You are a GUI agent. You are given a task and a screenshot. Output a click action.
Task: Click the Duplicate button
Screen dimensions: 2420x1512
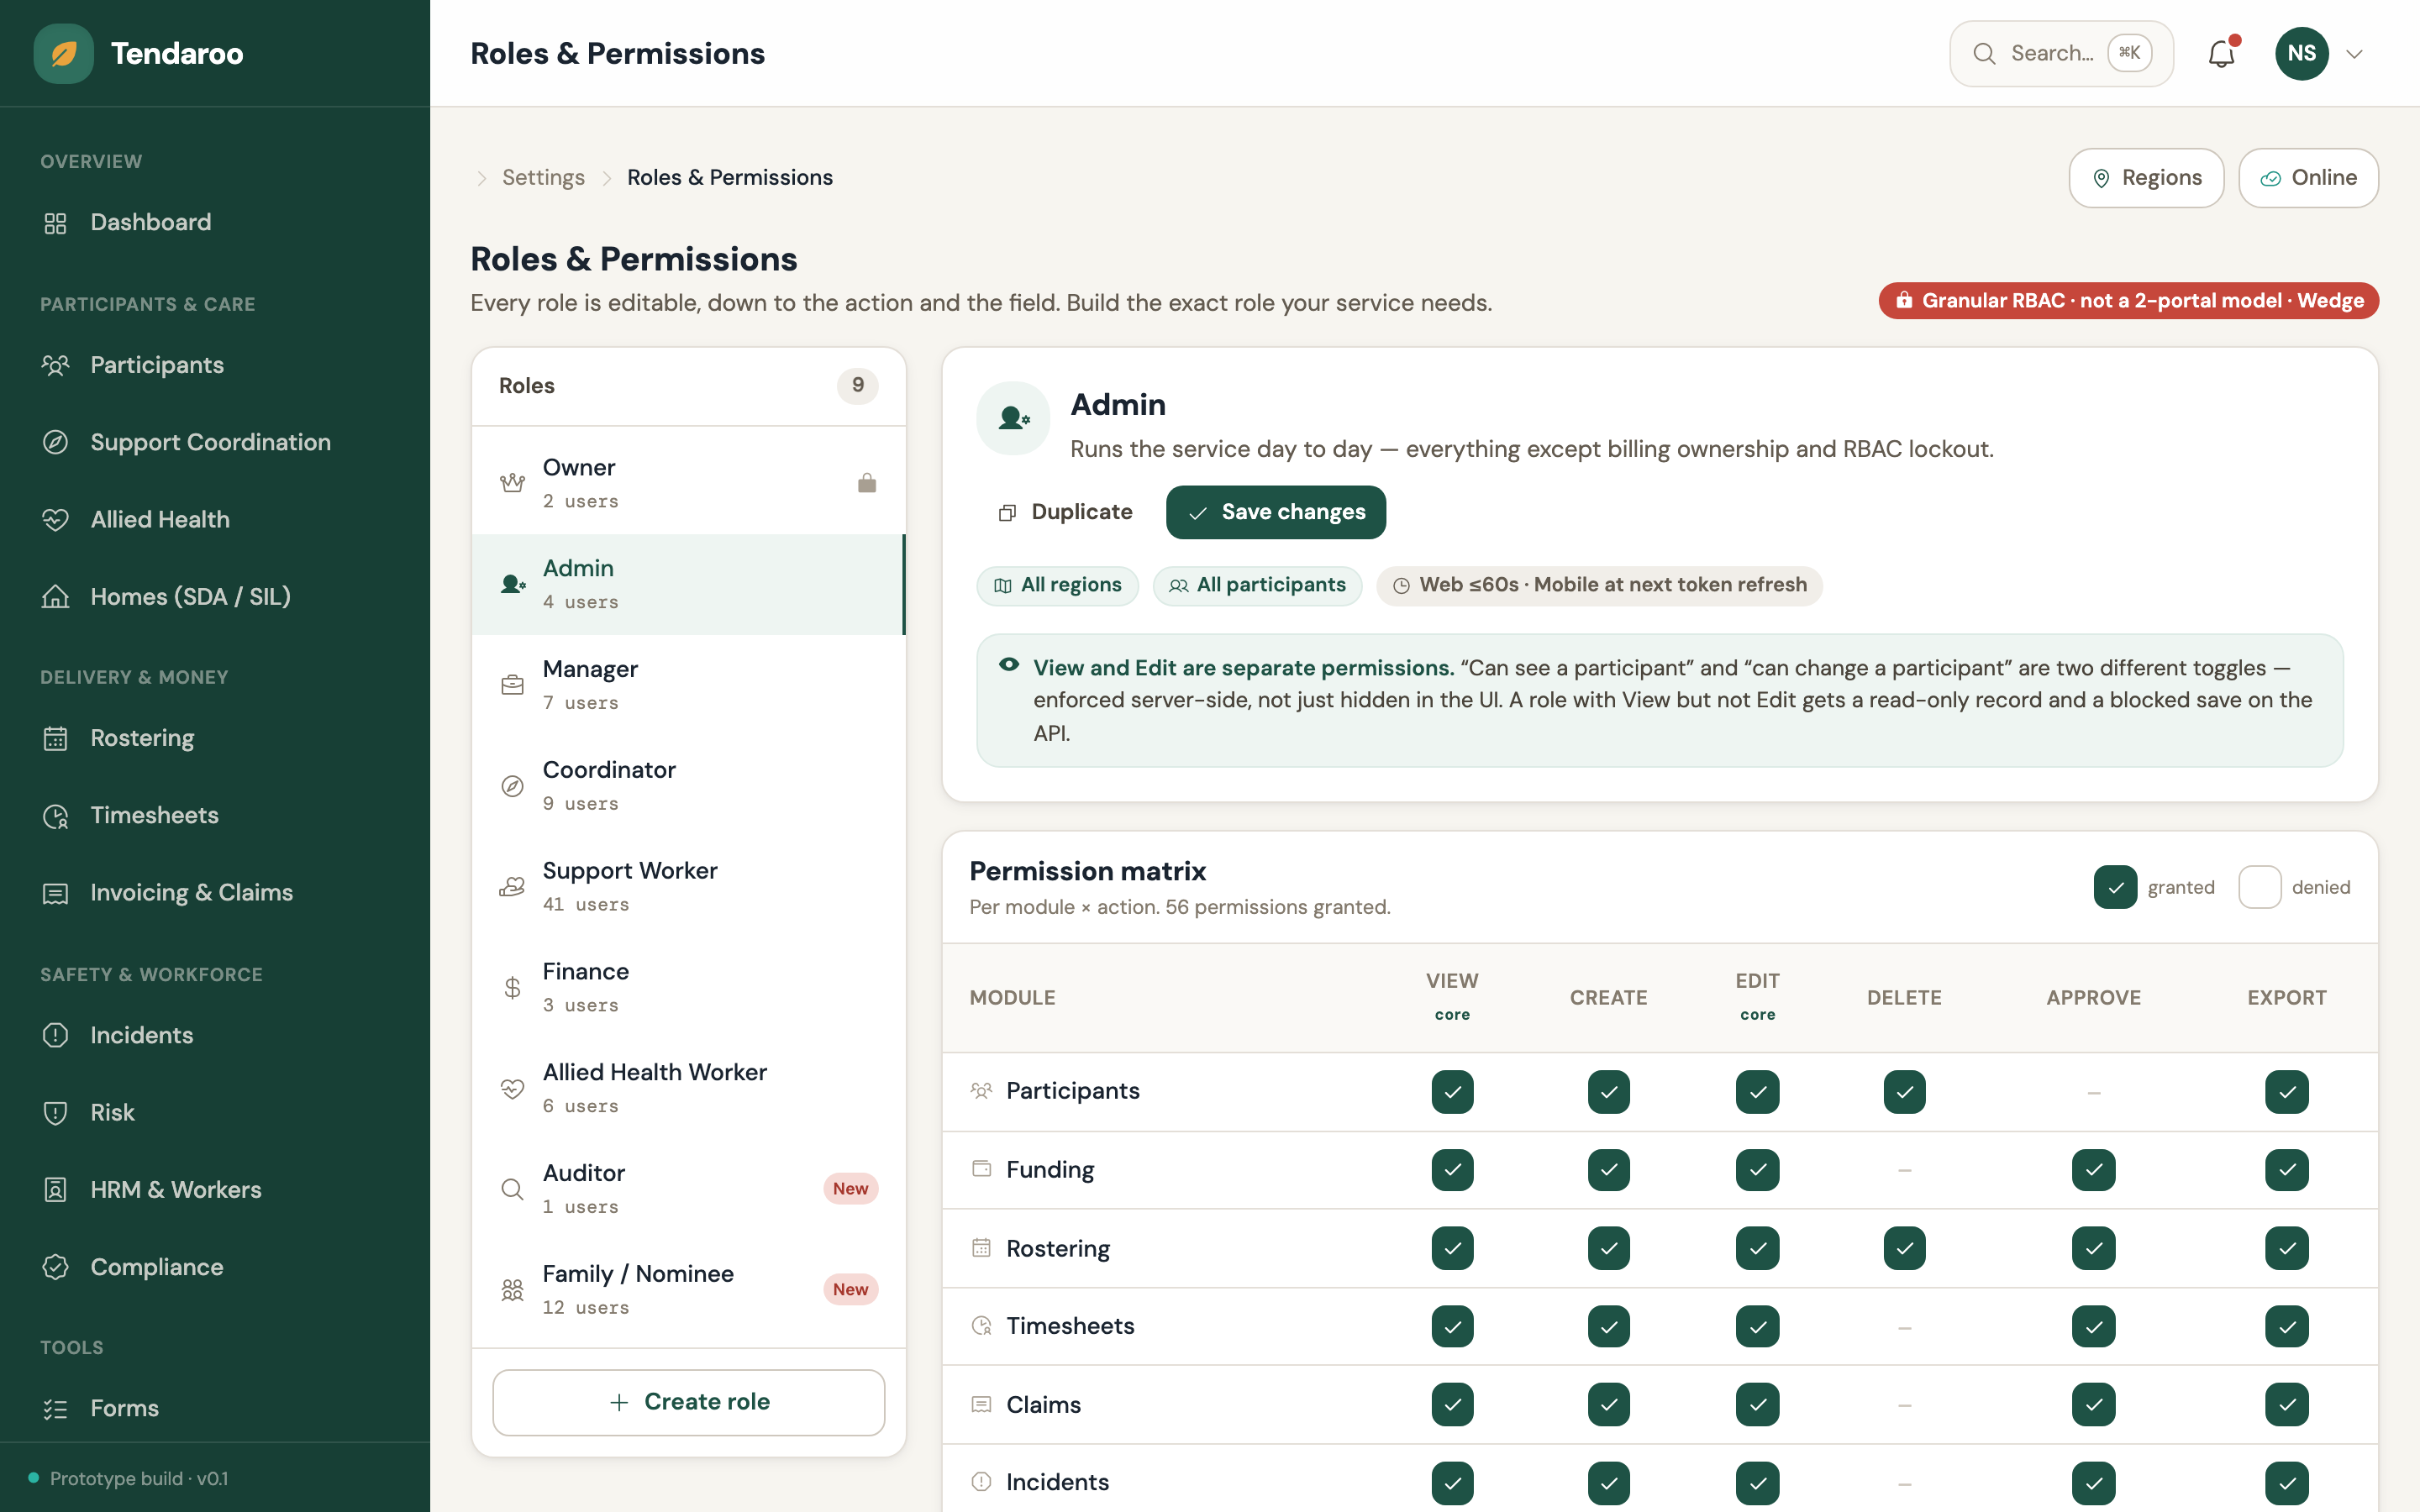coord(1065,512)
